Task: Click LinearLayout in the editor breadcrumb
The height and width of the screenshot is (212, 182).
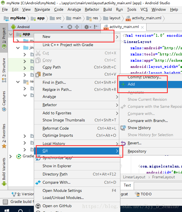Action: pyautogui.click(x=134, y=177)
